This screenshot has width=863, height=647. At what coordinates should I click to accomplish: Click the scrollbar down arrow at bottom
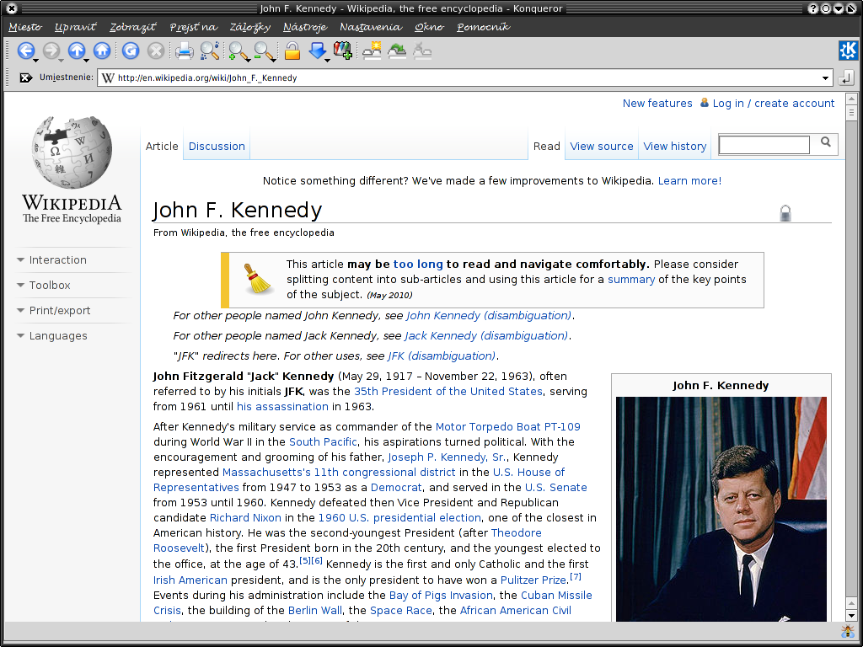point(851,616)
